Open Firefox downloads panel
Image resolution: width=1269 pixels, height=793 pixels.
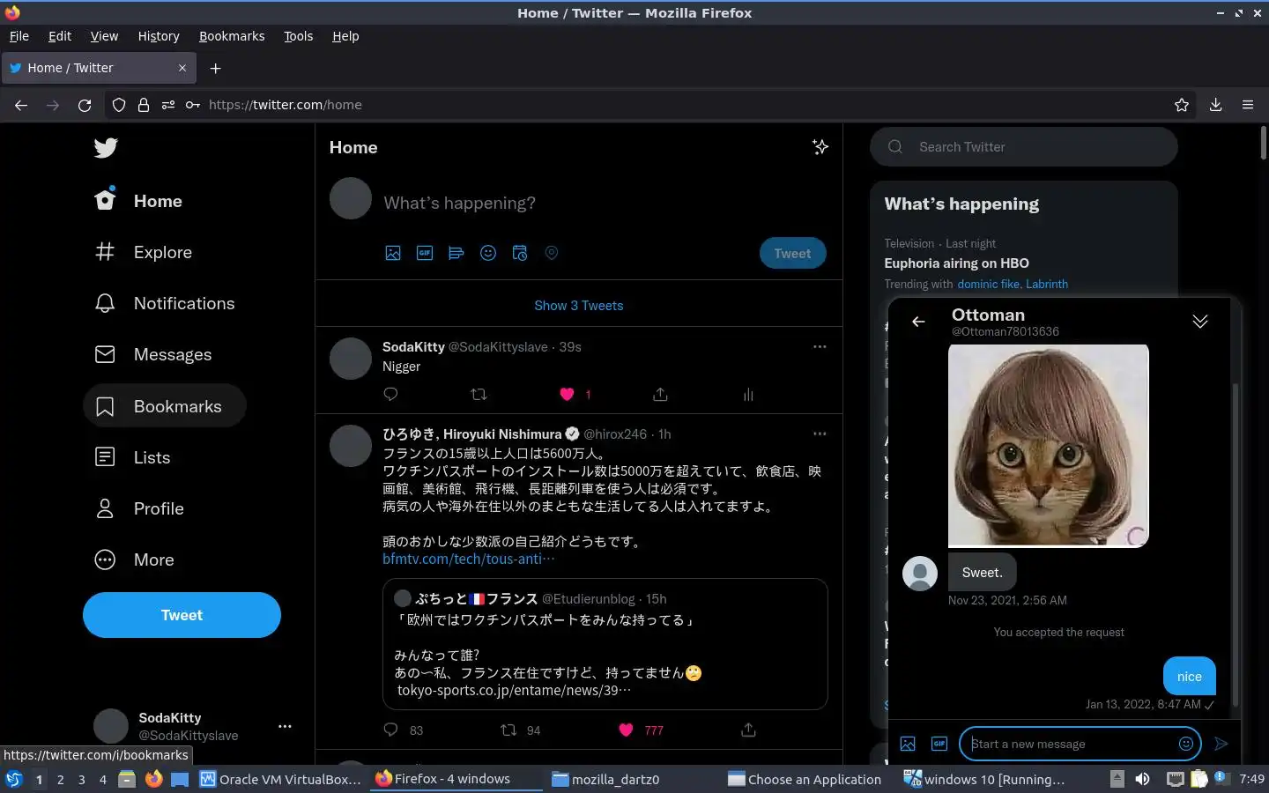pyautogui.click(x=1215, y=105)
